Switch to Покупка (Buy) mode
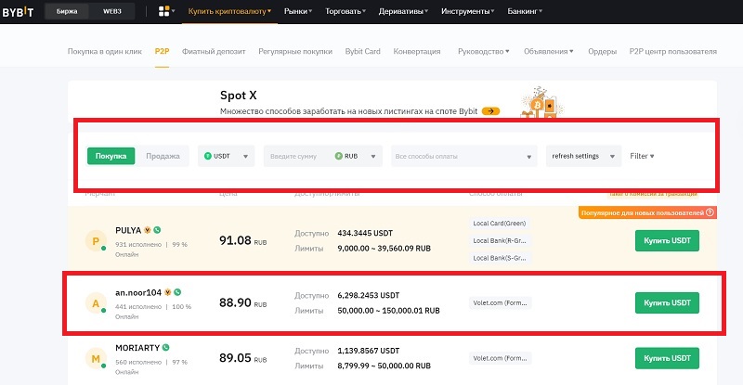 coord(111,157)
